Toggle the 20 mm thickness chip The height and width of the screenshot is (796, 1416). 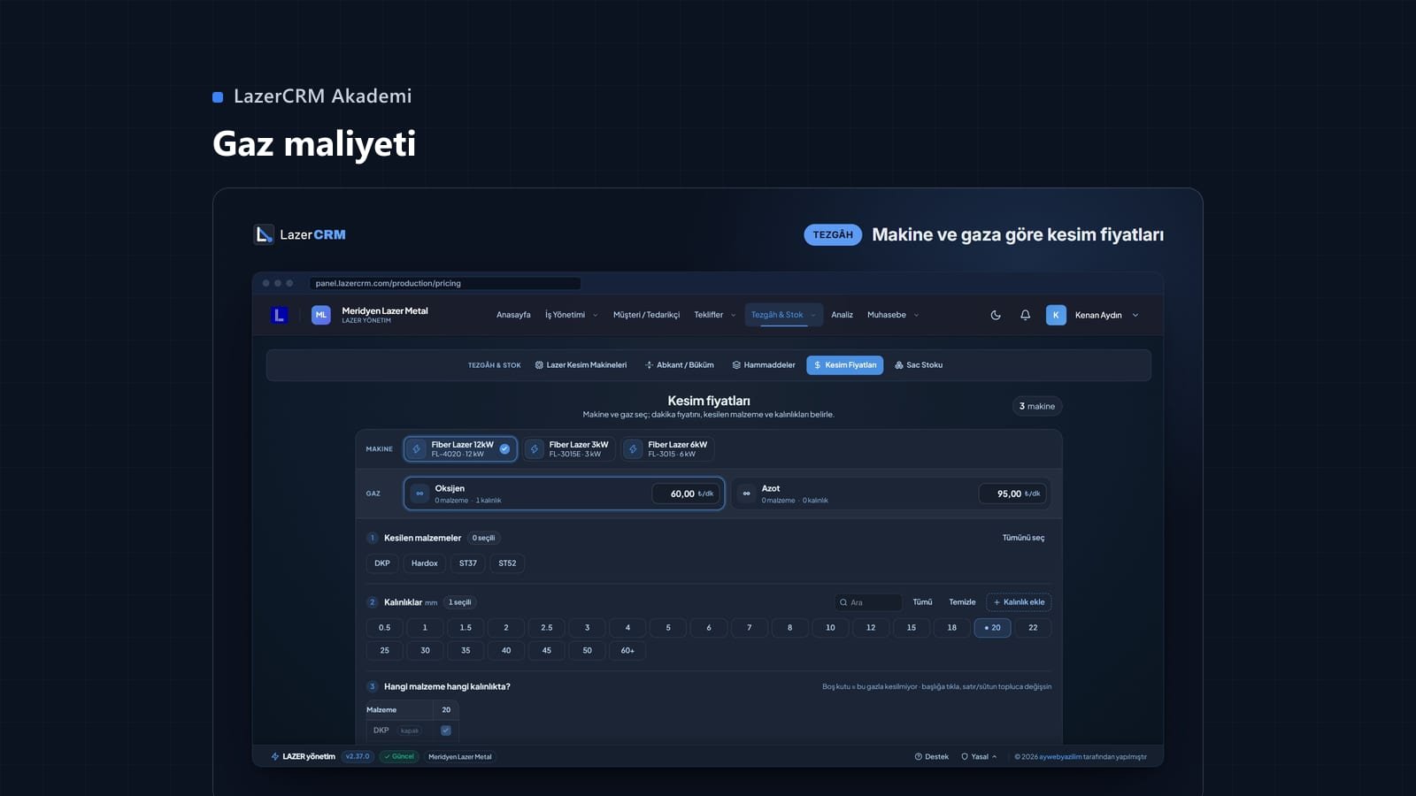coord(992,627)
